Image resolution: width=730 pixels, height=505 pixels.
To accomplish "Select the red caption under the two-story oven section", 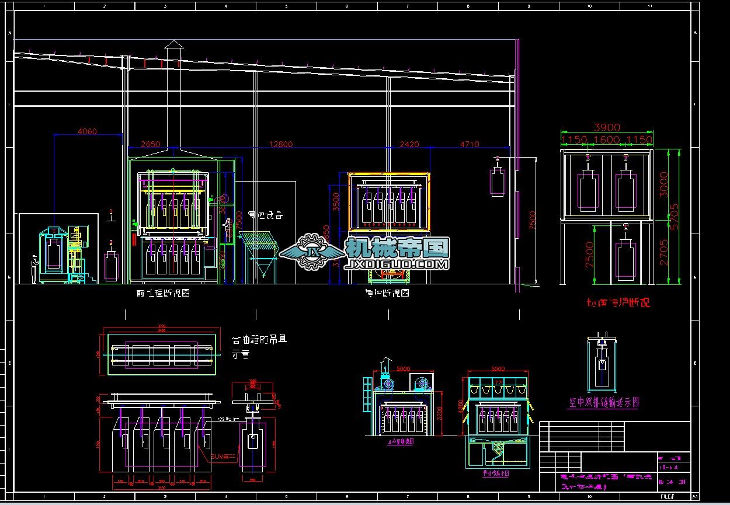I will [x=618, y=302].
